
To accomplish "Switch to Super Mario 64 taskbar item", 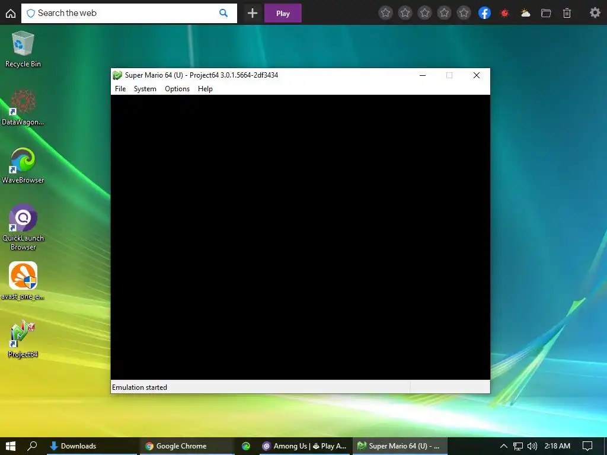I will (400, 446).
